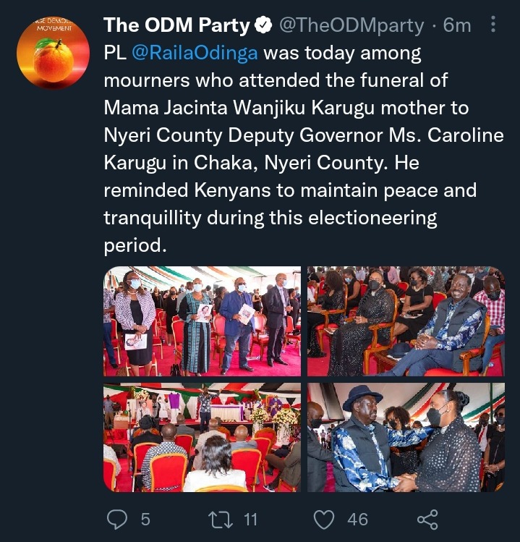Open the @TheODMparty handle
Viewport: 520px width, 542px height.
tap(351, 25)
